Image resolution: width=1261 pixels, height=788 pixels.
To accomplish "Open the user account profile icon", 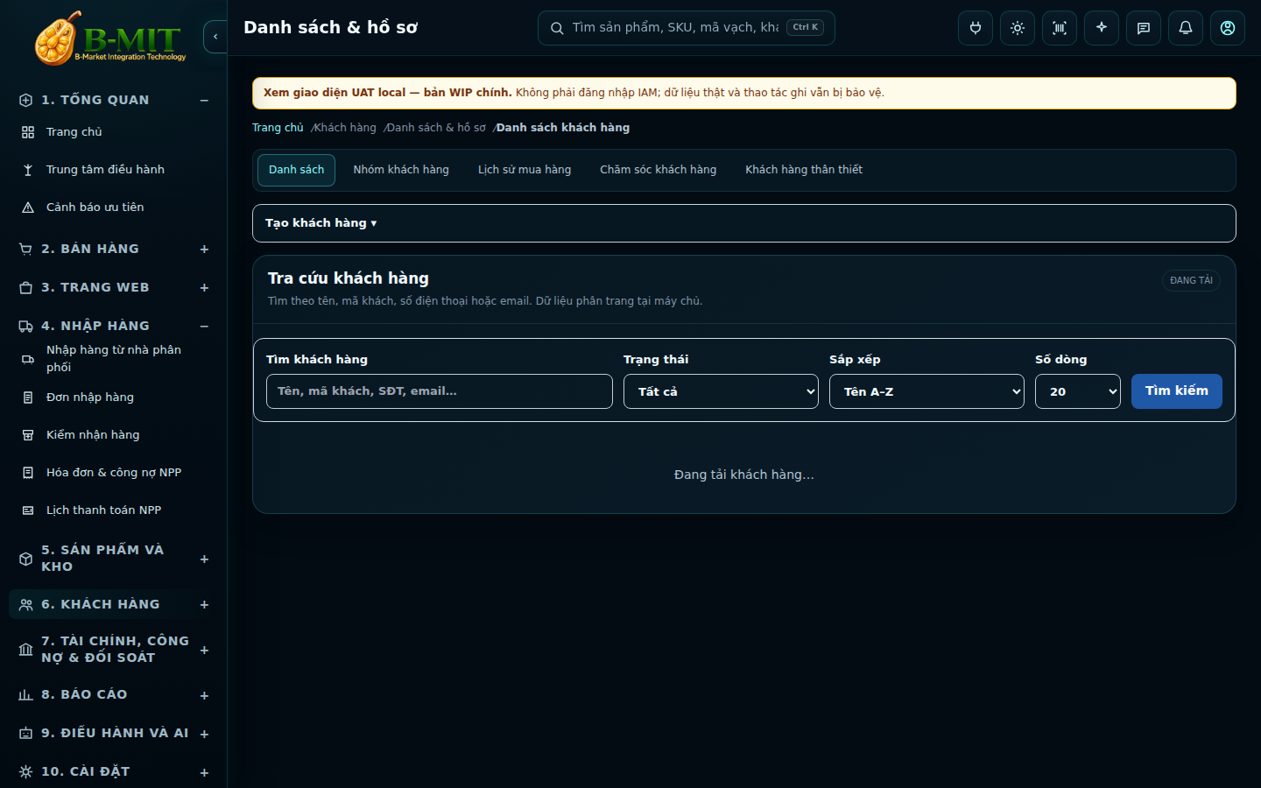I will [1228, 28].
